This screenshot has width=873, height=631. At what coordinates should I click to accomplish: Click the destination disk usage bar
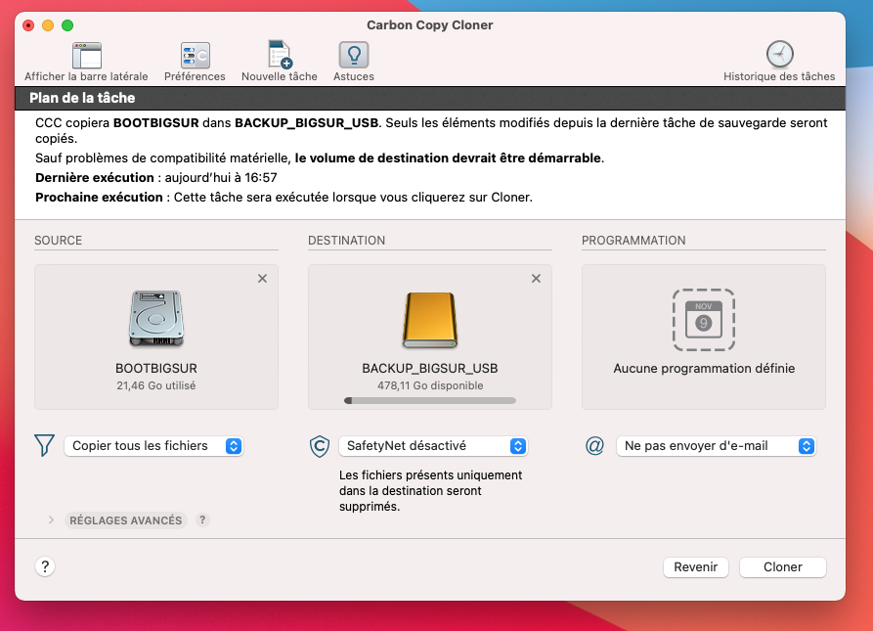pos(430,400)
